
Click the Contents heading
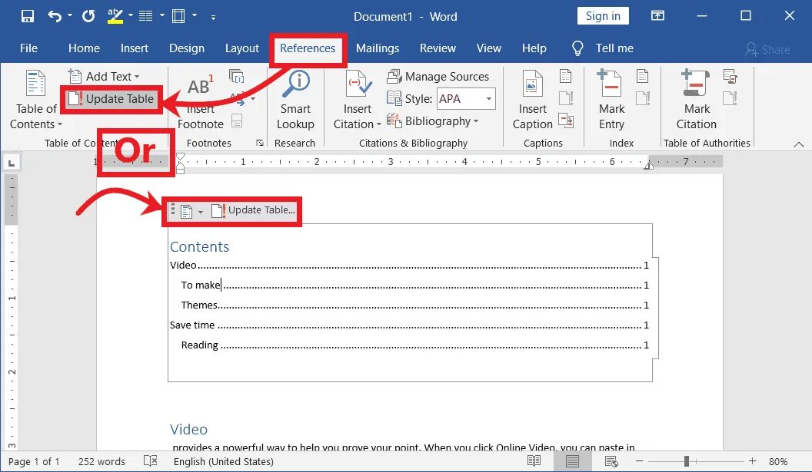click(x=199, y=246)
